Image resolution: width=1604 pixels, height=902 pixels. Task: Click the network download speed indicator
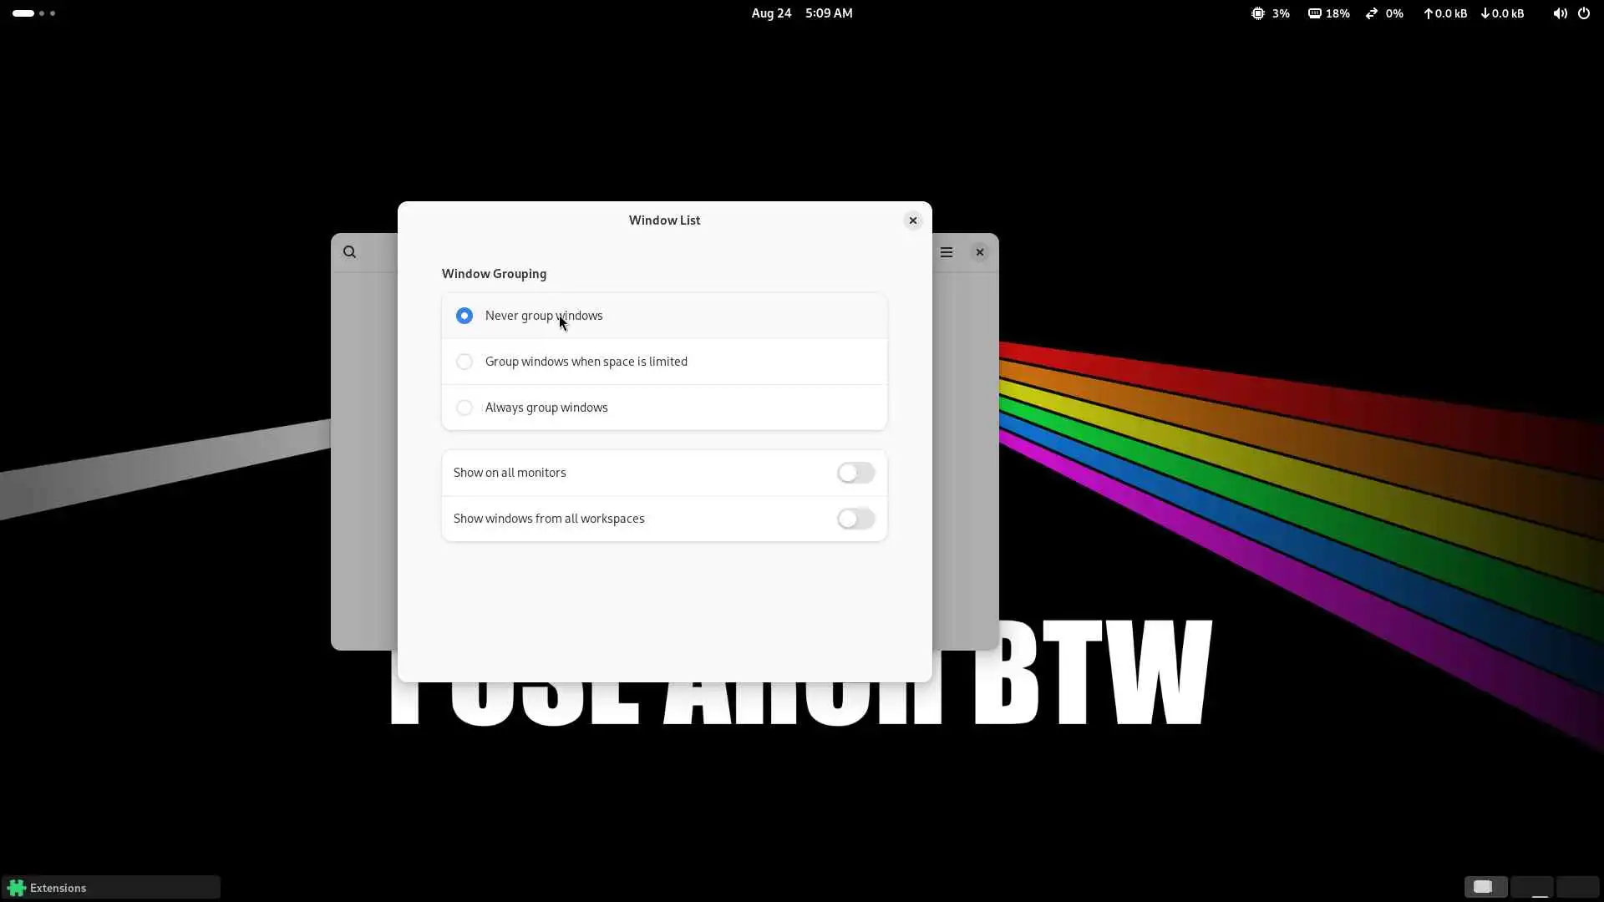1502,13
